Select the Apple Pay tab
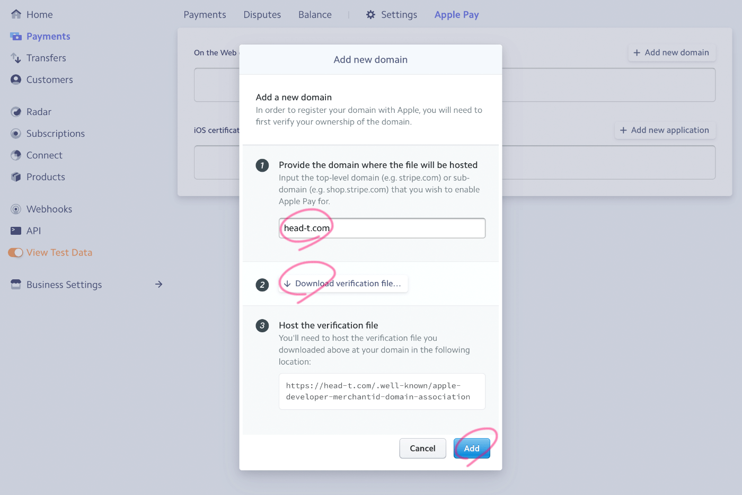 (x=456, y=15)
